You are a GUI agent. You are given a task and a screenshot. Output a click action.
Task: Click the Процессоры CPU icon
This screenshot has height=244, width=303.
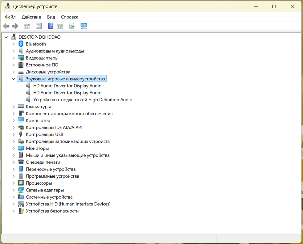(x=21, y=183)
